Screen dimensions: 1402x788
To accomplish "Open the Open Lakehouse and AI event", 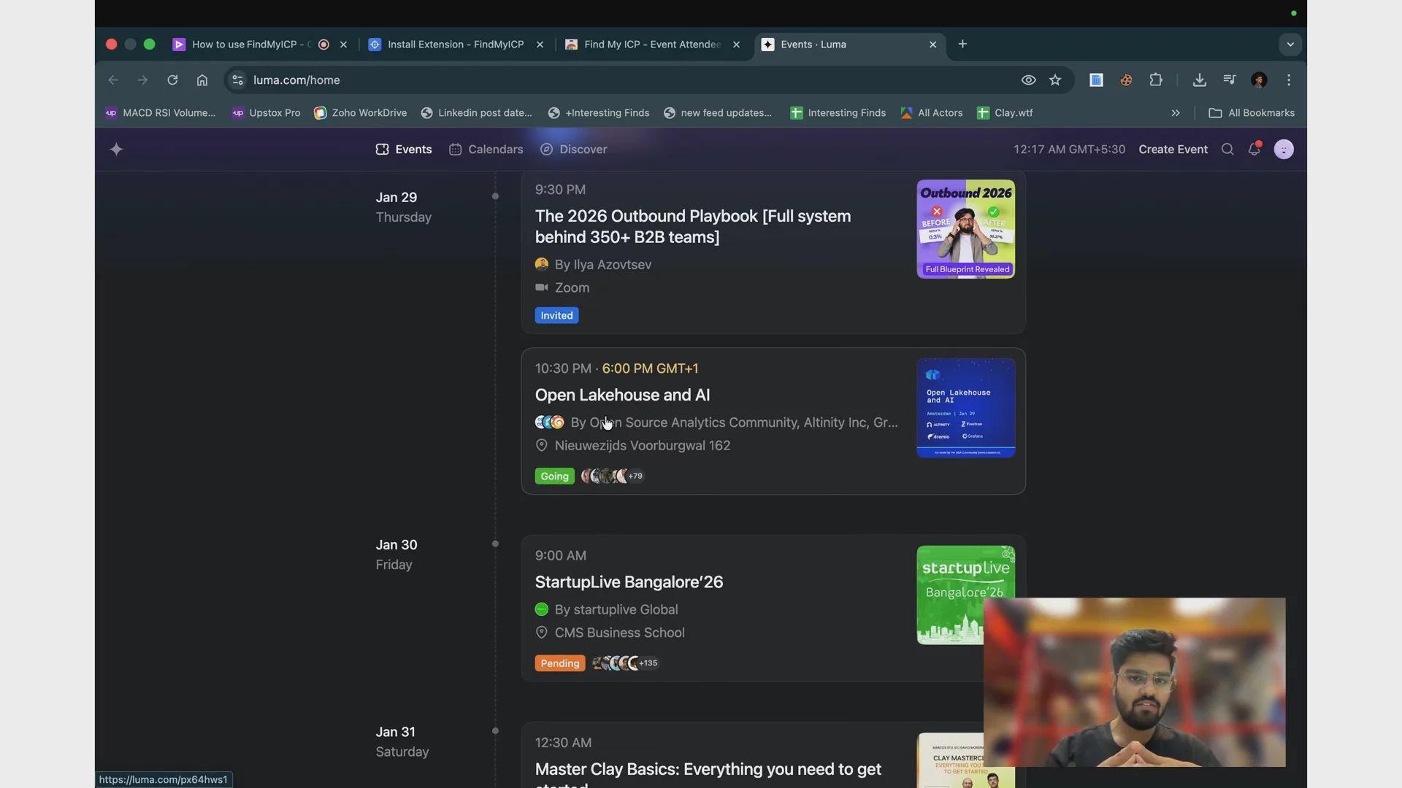I will coord(622,395).
